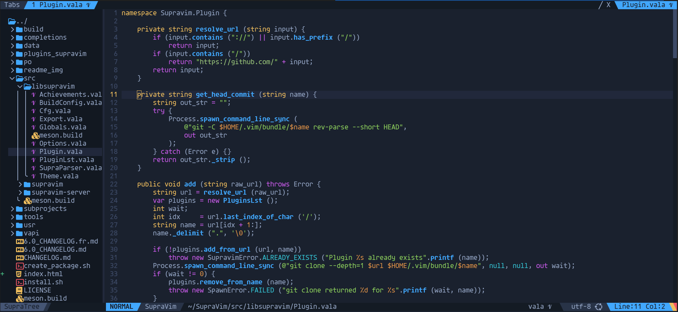Click the tab close X at top right
678x312 pixels.
[608, 5]
